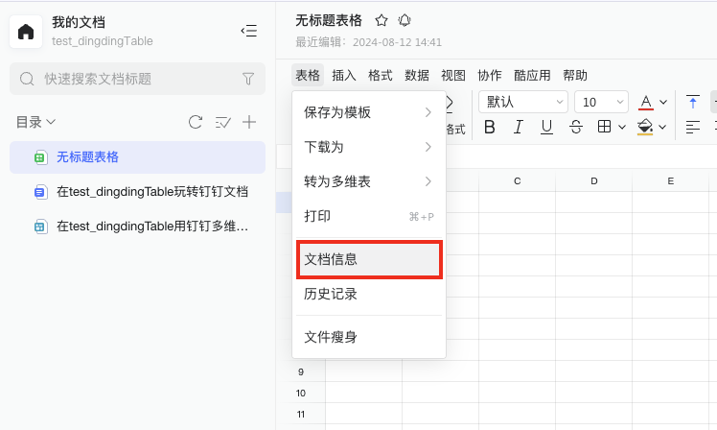Refresh the directory list
This screenshot has width=717, height=430.
[x=196, y=122]
